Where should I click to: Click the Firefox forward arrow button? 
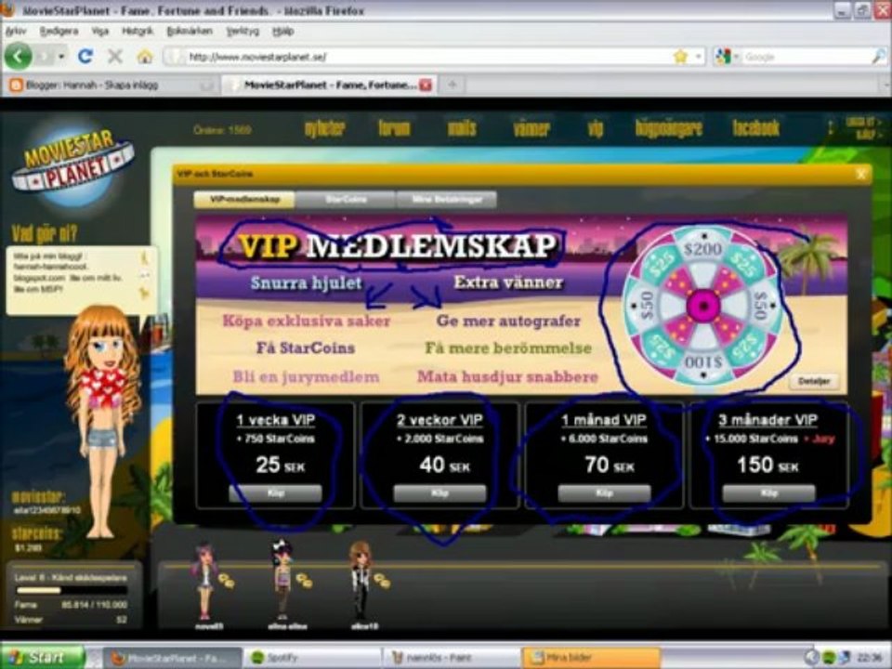(45, 57)
